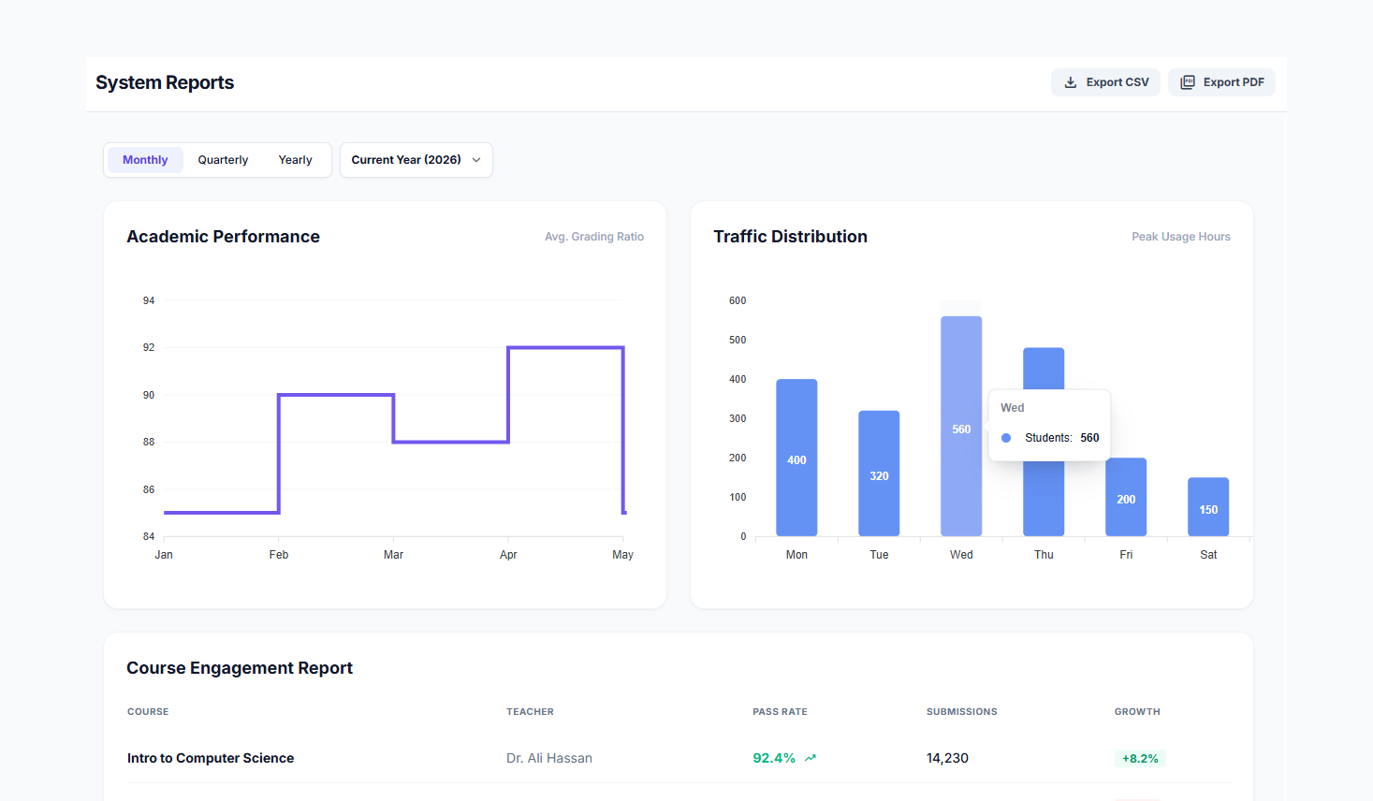Switch to the Yearly tab
The height and width of the screenshot is (801, 1373).
click(295, 160)
